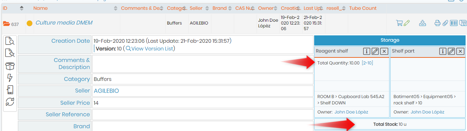Open the View Version List link

tap(152, 49)
